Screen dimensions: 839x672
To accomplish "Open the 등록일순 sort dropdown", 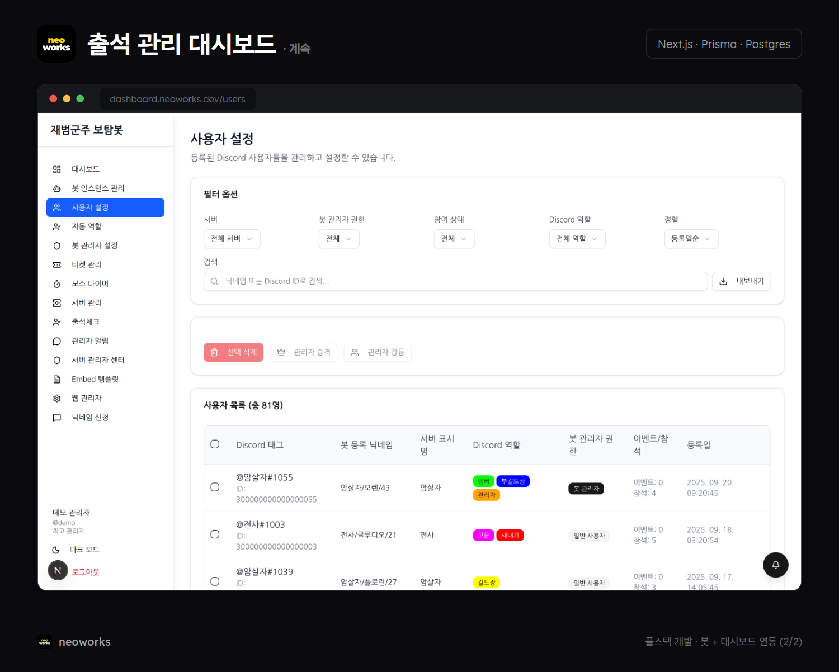I will pyautogui.click(x=691, y=239).
